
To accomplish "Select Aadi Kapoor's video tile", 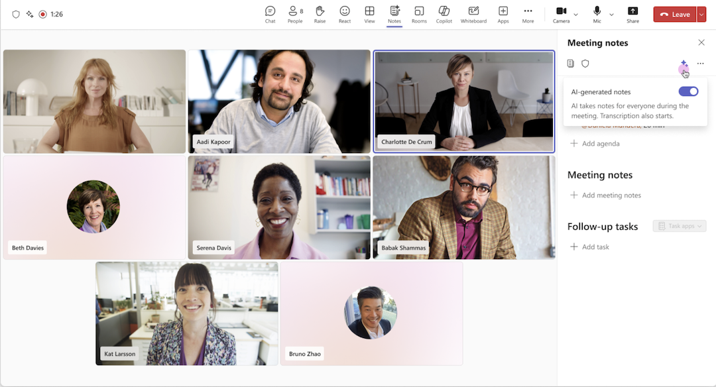I will [x=279, y=101].
